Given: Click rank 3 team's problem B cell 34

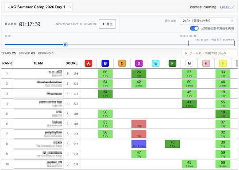Looking at the screenshot, I should click(x=105, y=94).
